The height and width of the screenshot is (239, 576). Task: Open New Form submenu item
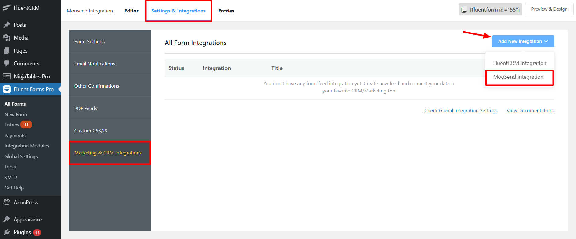[x=16, y=114]
